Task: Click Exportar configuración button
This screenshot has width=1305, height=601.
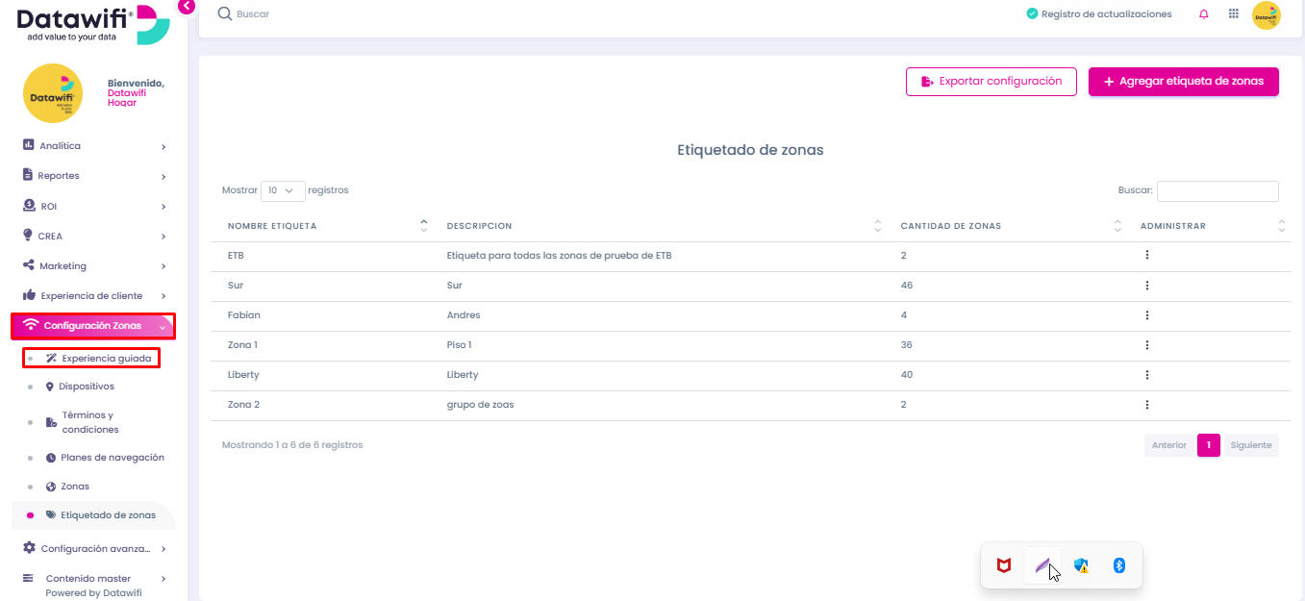Action: coord(991,82)
